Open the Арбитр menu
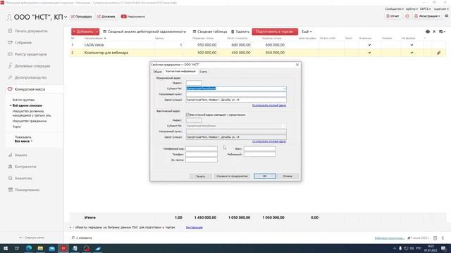 point(412,9)
